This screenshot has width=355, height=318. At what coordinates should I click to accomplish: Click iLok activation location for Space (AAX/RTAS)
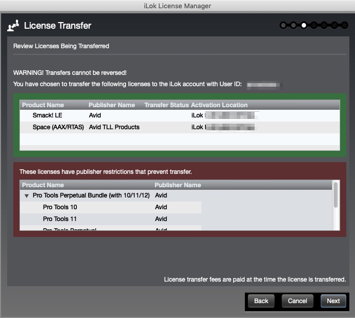pyautogui.click(x=223, y=127)
